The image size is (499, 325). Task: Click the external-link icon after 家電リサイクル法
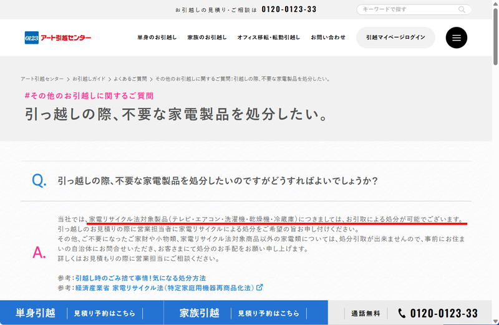(x=259, y=288)
